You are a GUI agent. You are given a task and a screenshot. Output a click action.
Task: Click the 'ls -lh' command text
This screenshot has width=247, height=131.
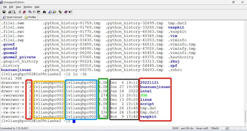click(x=80, y=74)
